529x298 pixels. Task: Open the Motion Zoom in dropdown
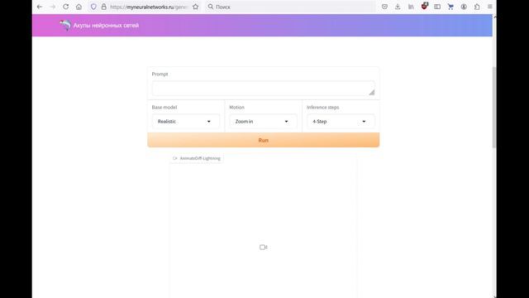pos(263,122)
